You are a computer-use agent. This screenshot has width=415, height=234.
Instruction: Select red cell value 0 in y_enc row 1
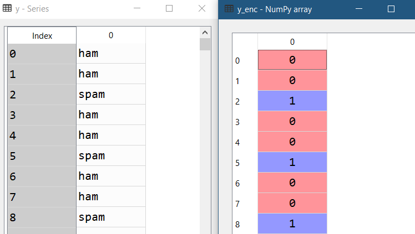click(x=292, y=80)
